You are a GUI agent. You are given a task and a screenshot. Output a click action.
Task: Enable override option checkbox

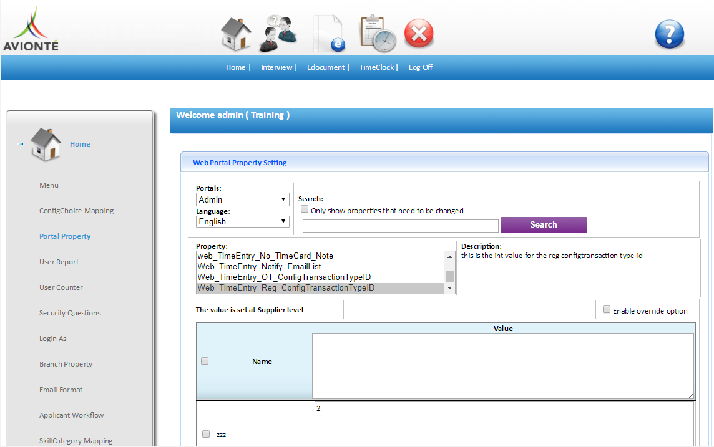click(607, 310)
